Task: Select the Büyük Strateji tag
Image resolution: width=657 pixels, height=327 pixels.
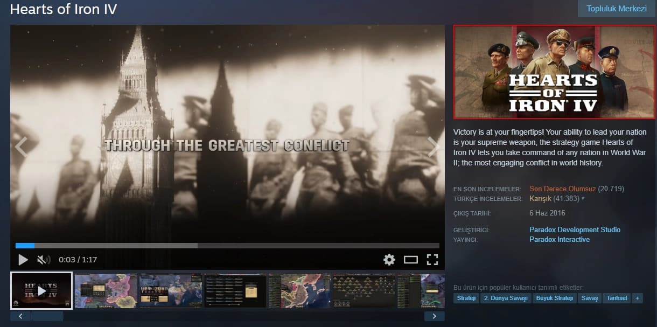Action: pyautogui.click(x=554, y=298)
